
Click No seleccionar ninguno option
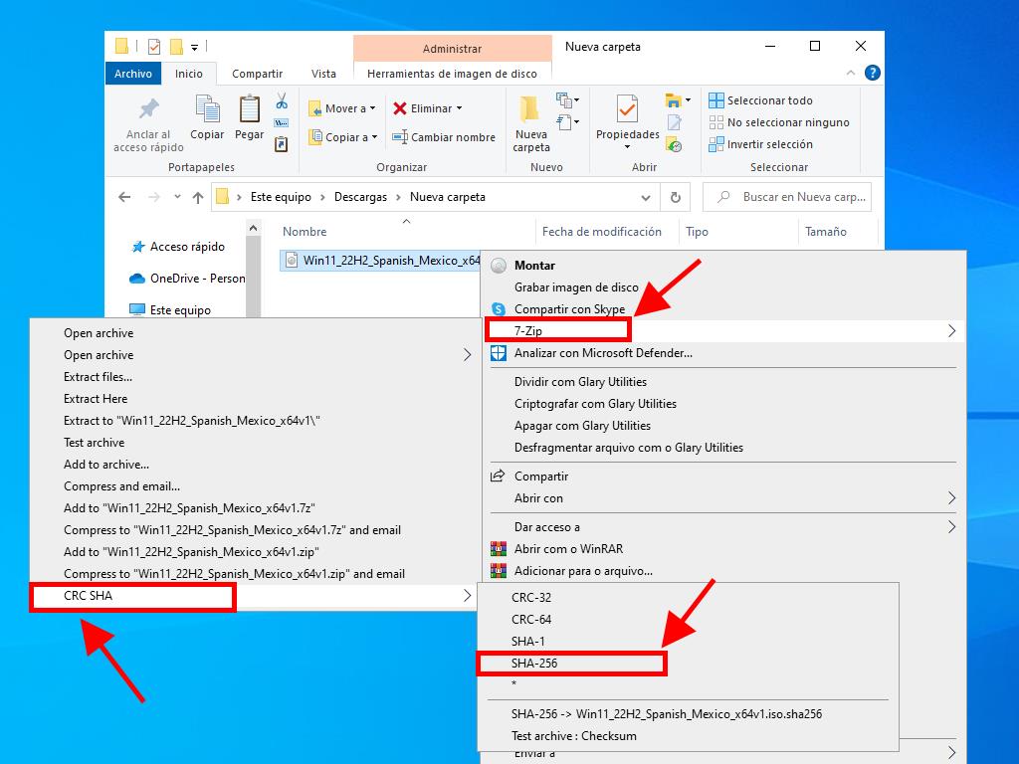(x=778, y=122)
